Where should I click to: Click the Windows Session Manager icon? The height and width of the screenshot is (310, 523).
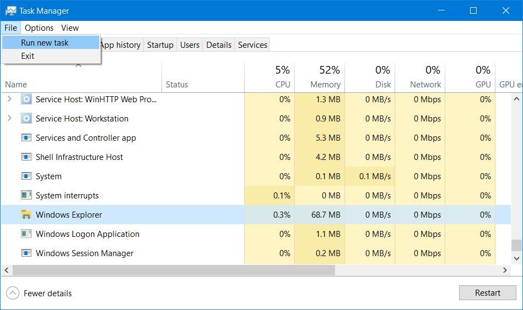(x=26, y=253)
